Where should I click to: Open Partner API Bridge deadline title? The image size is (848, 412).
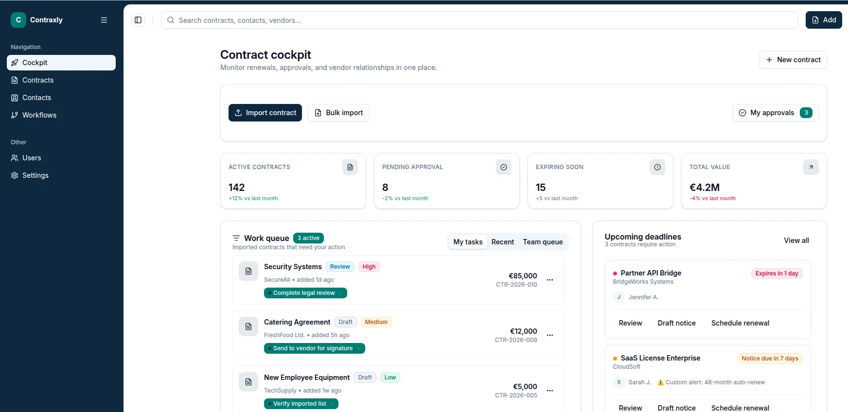(651, 273)
